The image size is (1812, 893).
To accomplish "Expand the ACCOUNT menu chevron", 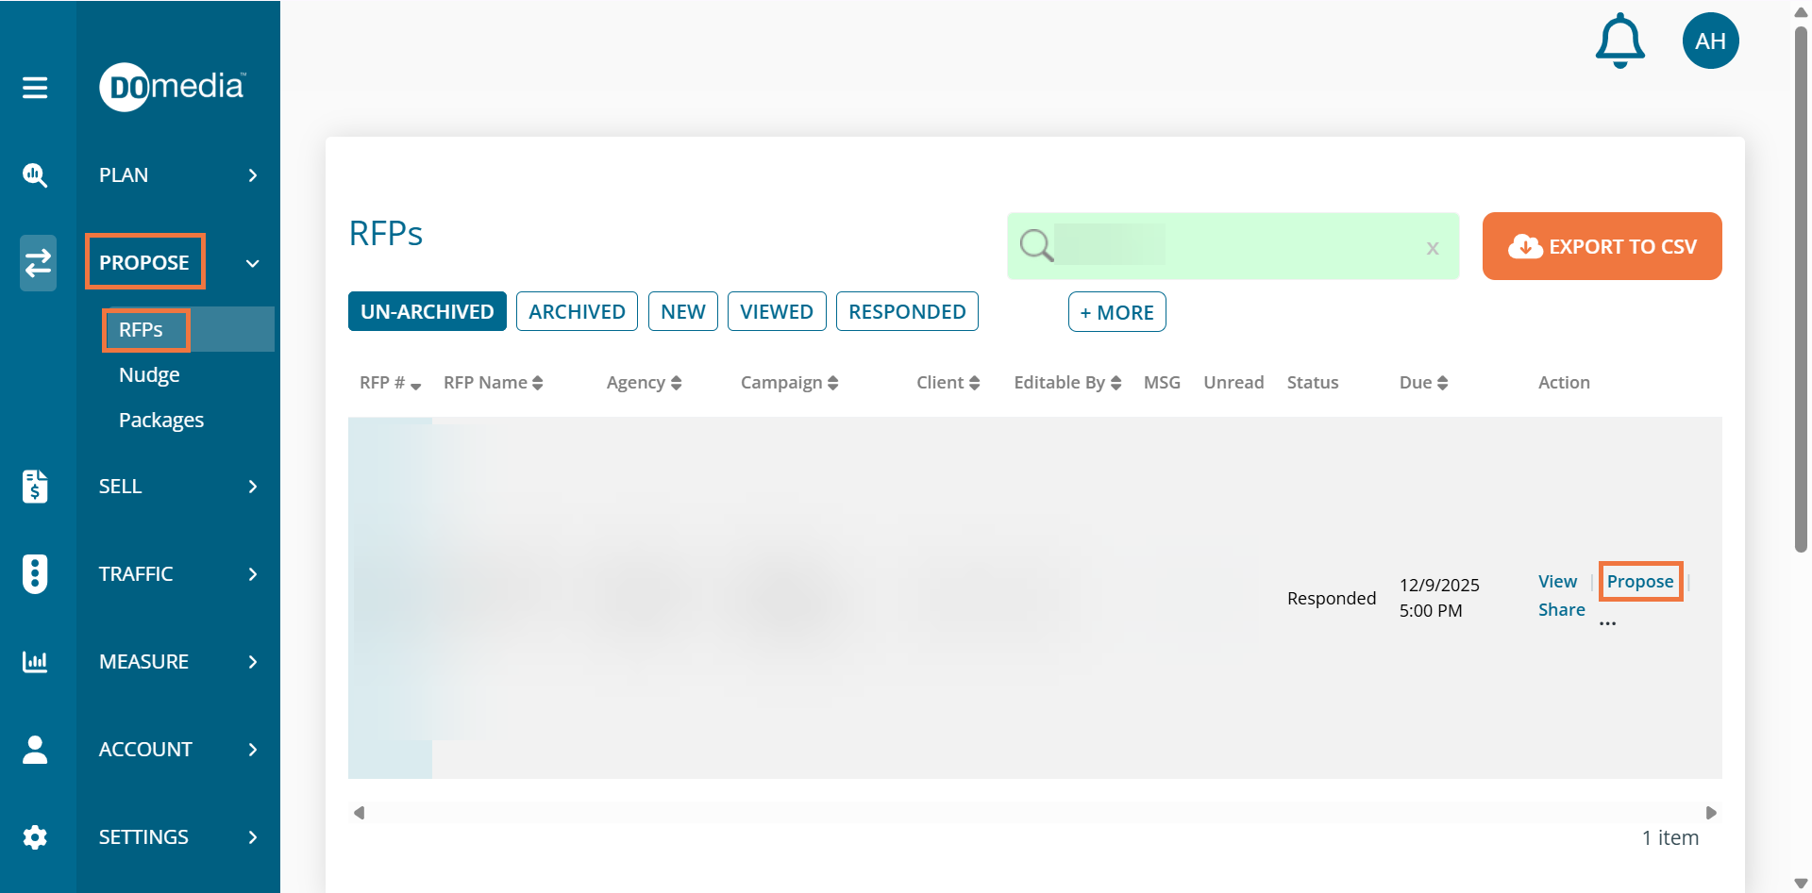I will pyautogui.click(x=252, y=750).
